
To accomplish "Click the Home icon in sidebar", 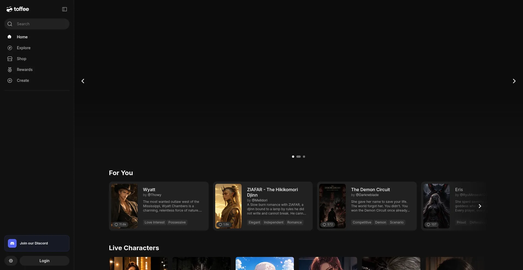I will 10,37.
